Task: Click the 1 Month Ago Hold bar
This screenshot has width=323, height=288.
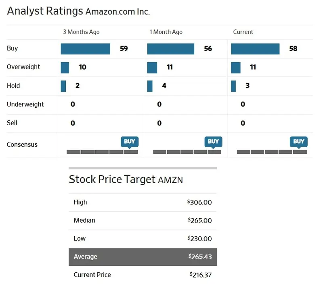Action: (x=150, y=86)
